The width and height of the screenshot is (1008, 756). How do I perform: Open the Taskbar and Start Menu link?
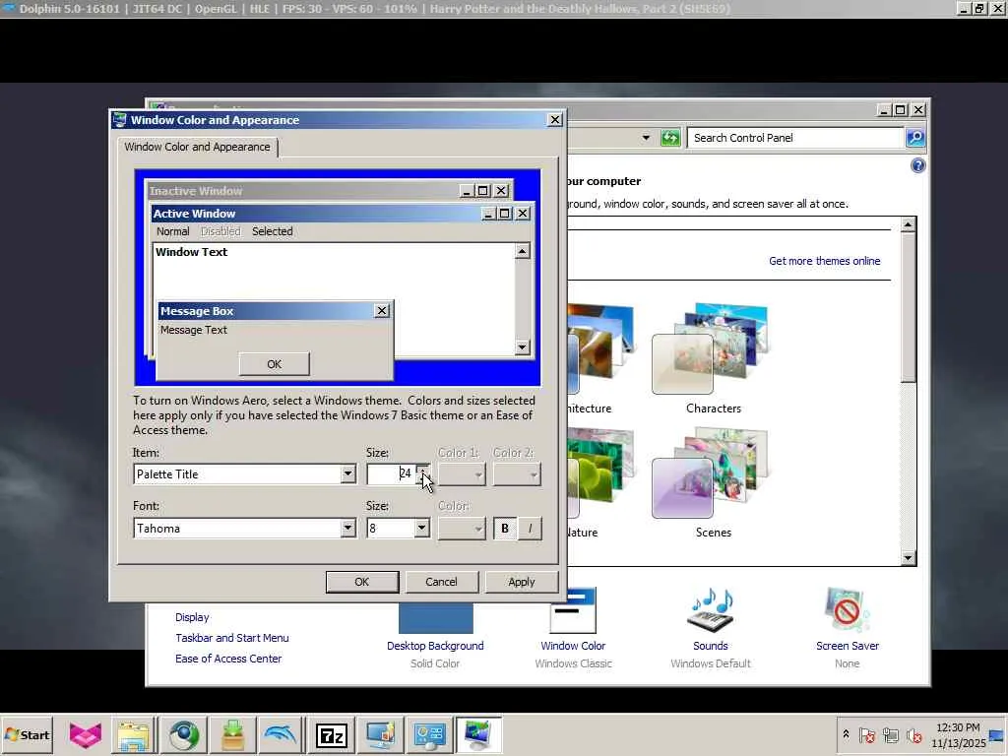232,638
